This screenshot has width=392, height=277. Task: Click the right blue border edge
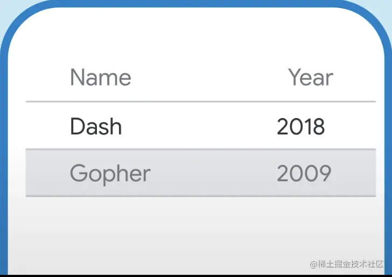(388, 162)
